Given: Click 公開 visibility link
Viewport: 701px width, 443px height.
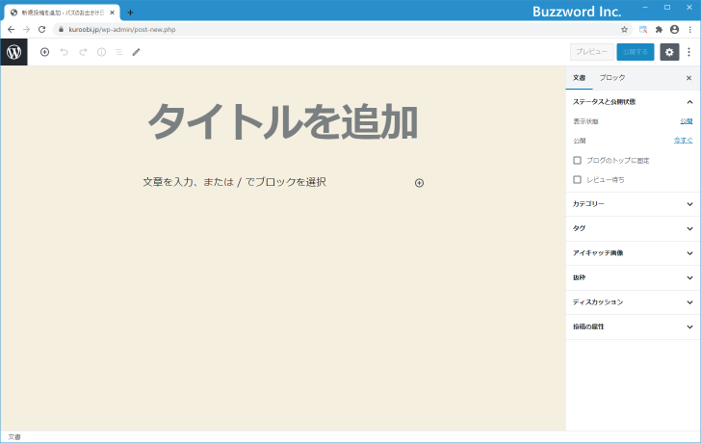Looking at the screenshot, I should [x=687, y=121].
